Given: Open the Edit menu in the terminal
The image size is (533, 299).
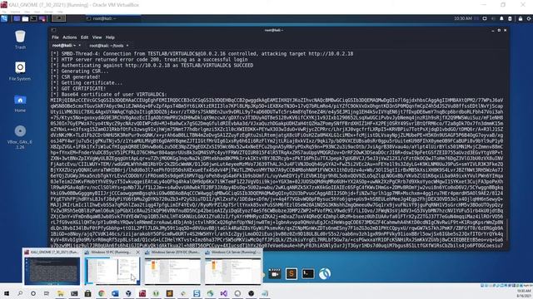Looking at the screenshot, I should (84, 37).
